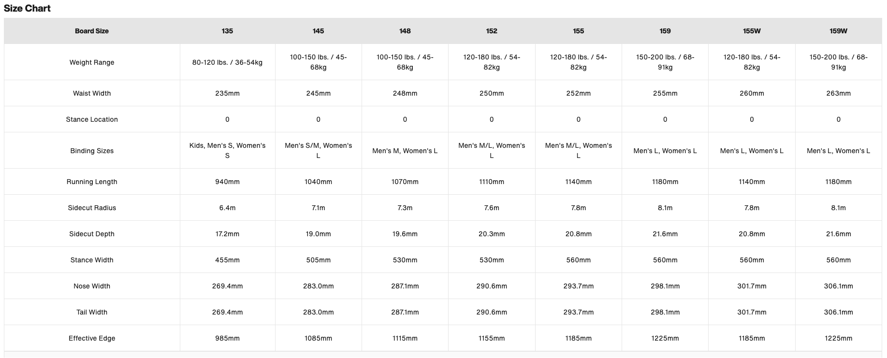Viewport: 887px width, 358px height.
Task: Click the 6.4m sidecut radius value
Action: pyautogui.click(x=227, y=208)
